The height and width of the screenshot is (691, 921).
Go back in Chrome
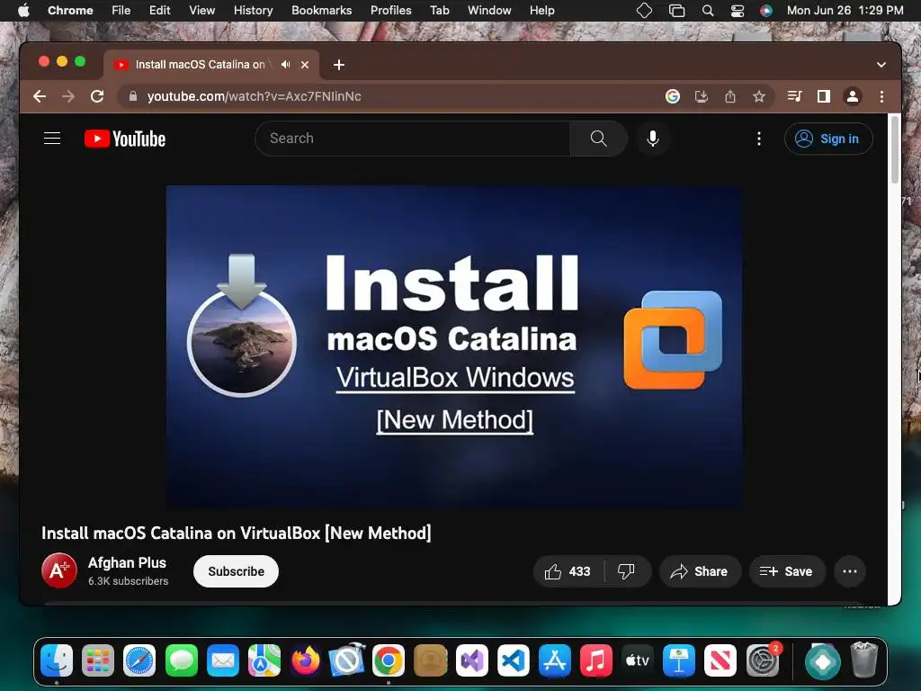[40, 96]
